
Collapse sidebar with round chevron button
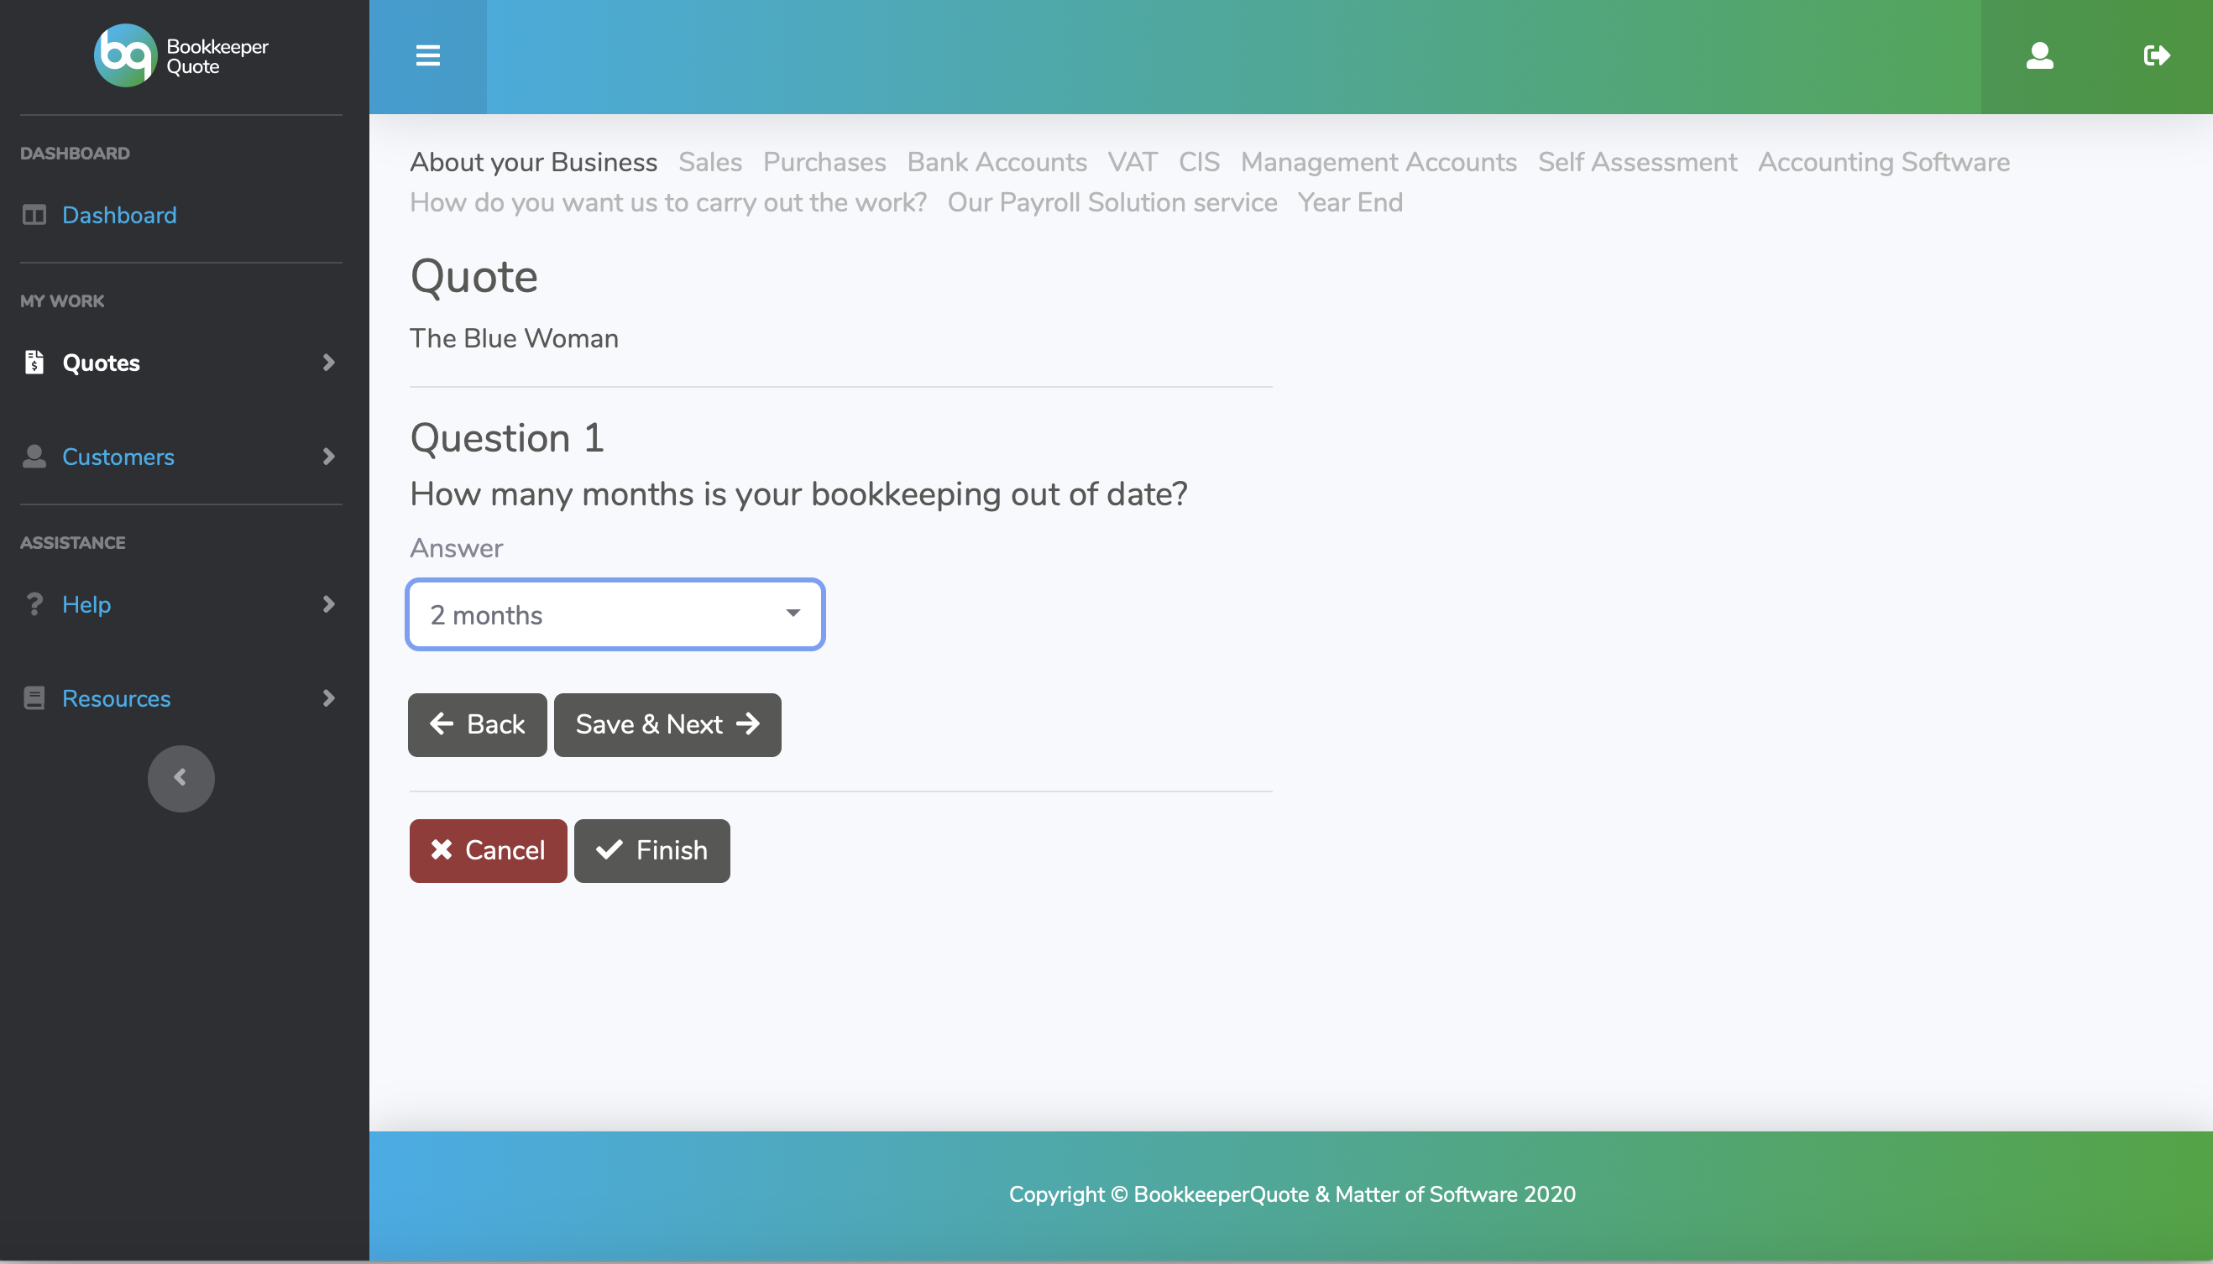click(180, 778)
